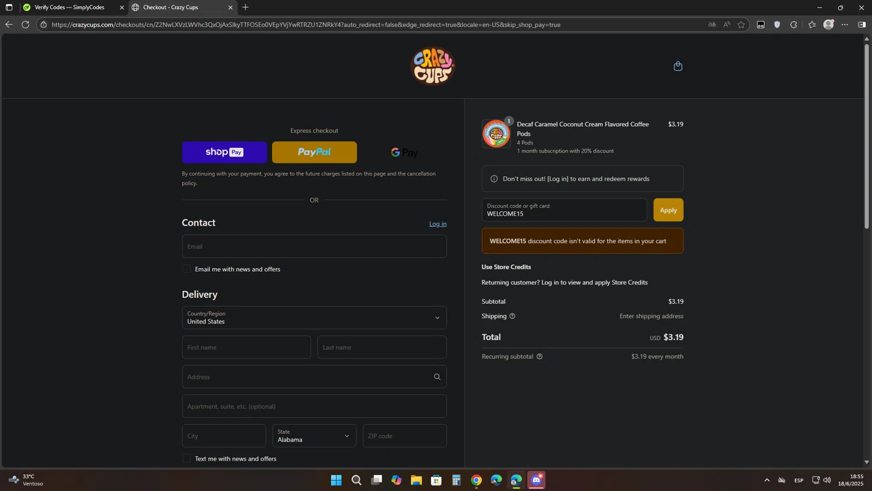The image size is (872, 491).
Task: Click the info icon next to rewards notice
Action: tap(494, 179)
